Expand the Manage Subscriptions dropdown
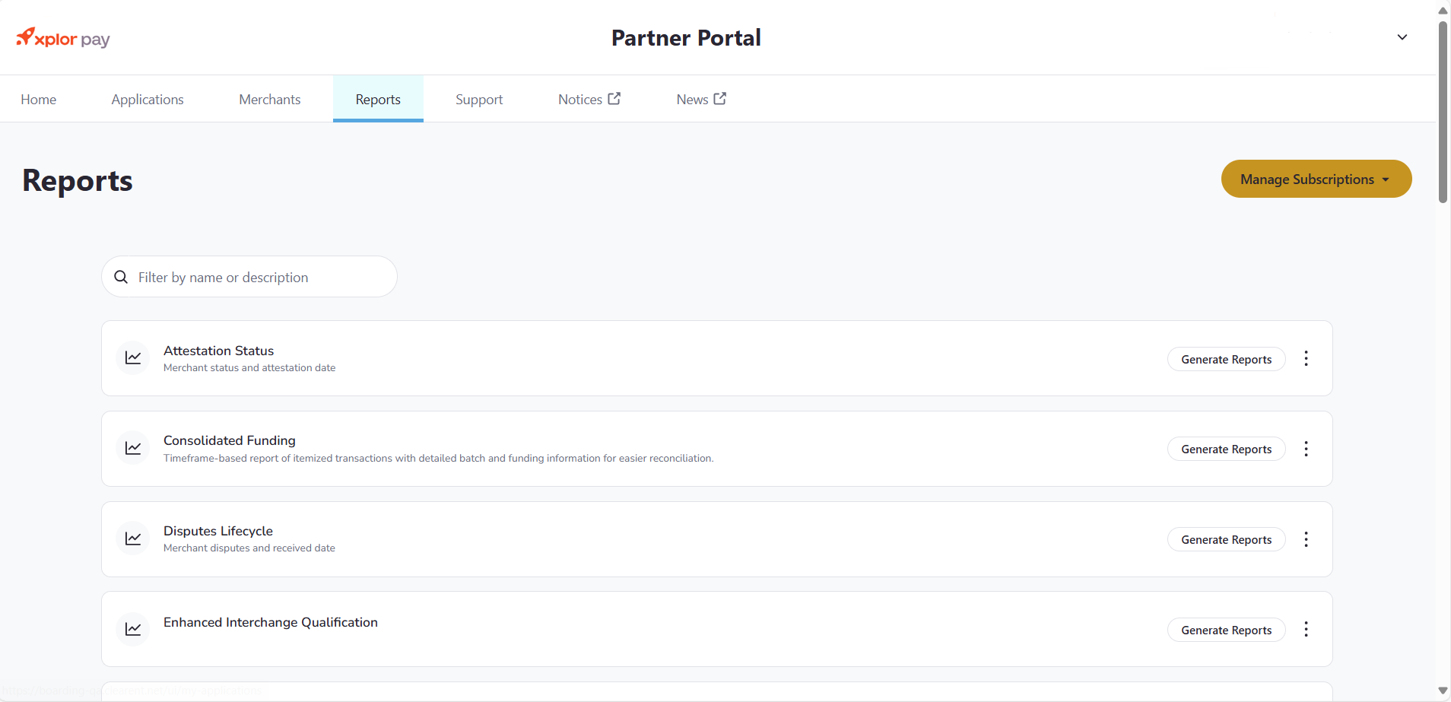 point(1316,179)
